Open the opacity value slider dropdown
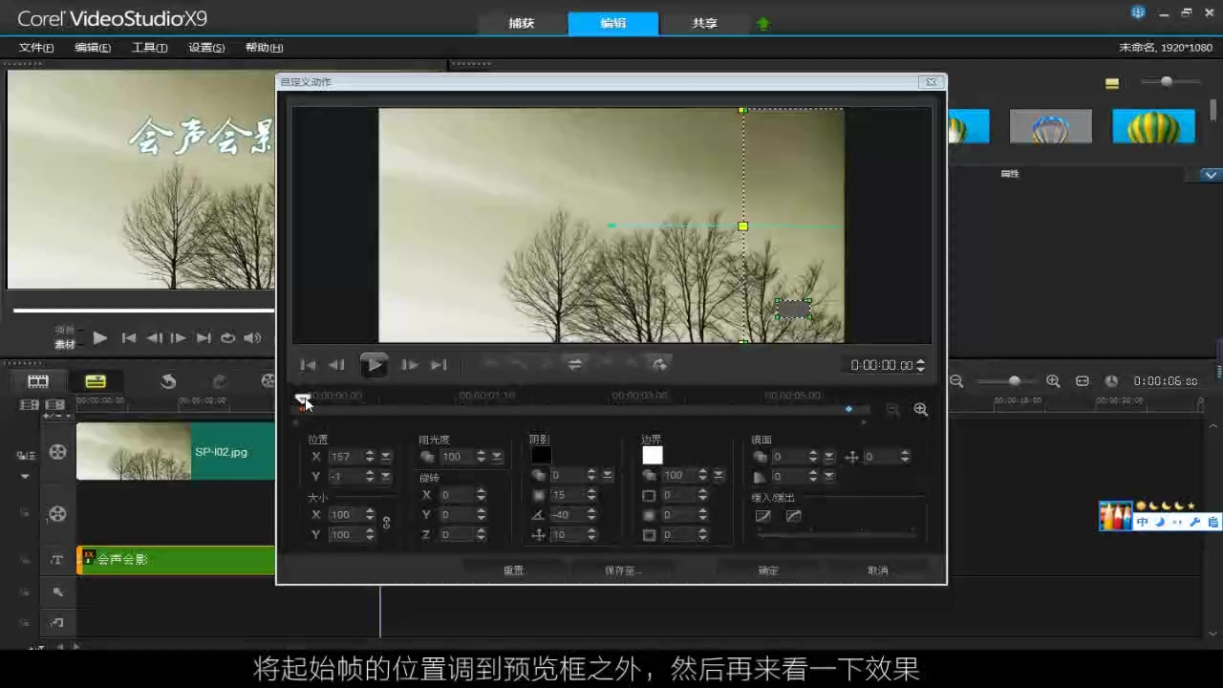The image size is (1223, 688). click(x=497, y=457)
